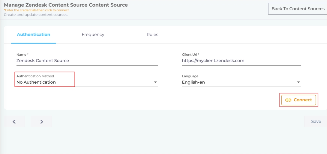This screenshot has height=154, width=327.
Task: Go to the Rules tab
Action: 152,34
